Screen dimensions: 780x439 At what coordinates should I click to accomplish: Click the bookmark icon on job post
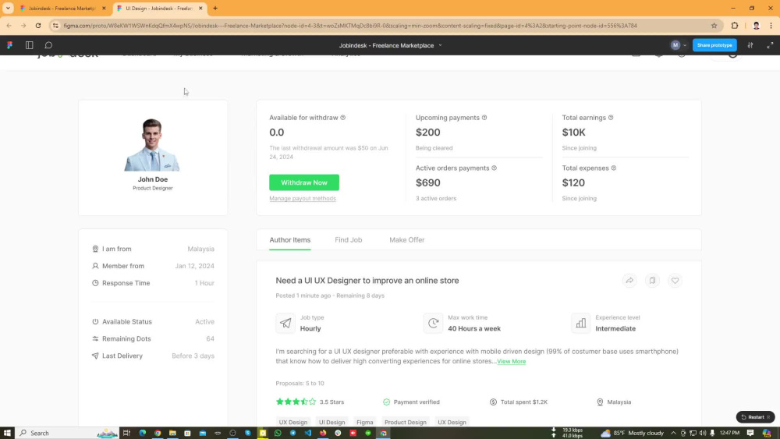pos(652,281)
